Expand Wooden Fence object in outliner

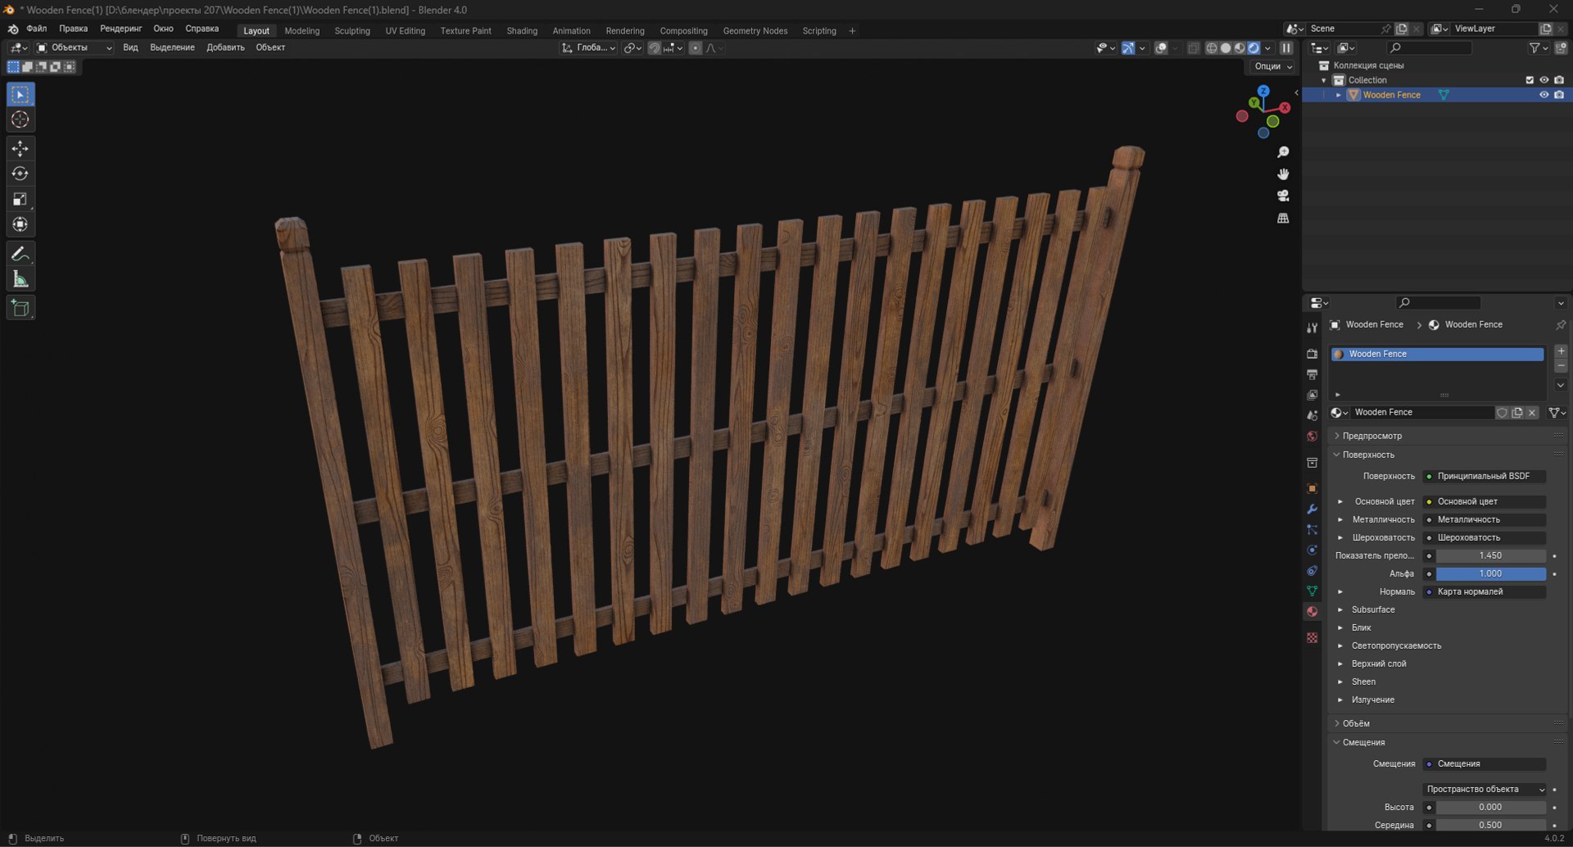point(1339,95)
